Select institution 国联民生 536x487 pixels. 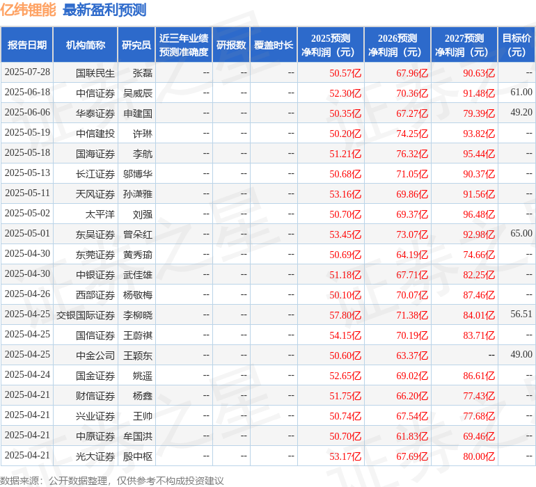(95, 73)
